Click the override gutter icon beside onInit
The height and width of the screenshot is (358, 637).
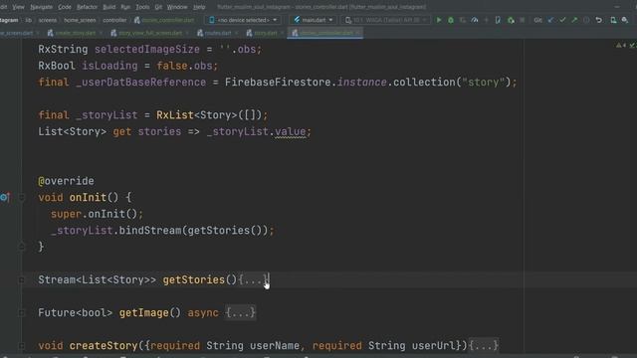tap(5, 197)
